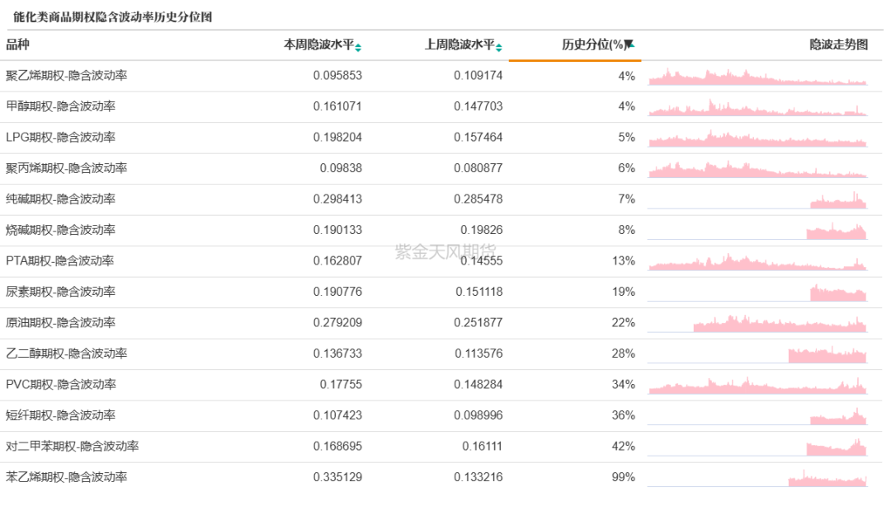Click the 纯碱期权 trend sparkline
The width and height of the screenshot is (891, 515).
click(838, 200)
